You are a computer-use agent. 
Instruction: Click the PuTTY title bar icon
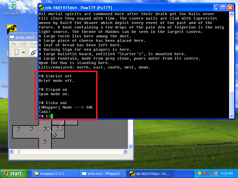(x=42, y=8)
